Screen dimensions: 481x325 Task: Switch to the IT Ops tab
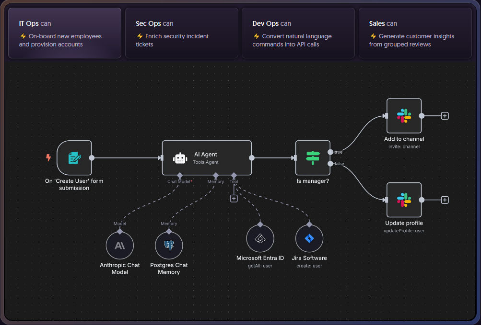[65, 33]
